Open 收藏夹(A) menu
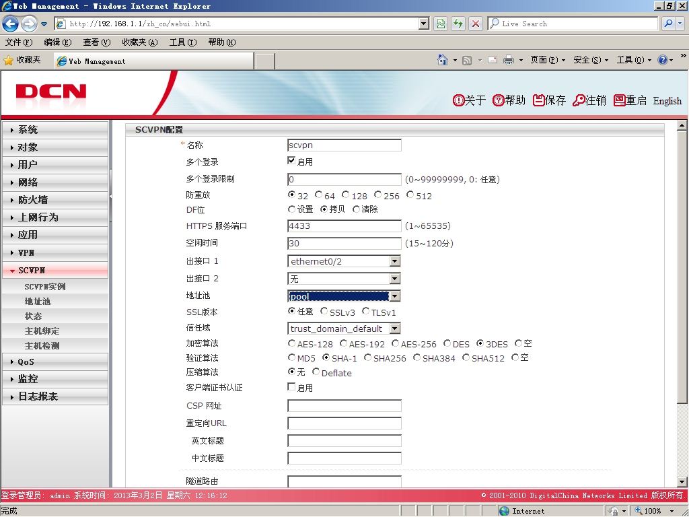This screenshot has height=517, width=689. [140, 42]
